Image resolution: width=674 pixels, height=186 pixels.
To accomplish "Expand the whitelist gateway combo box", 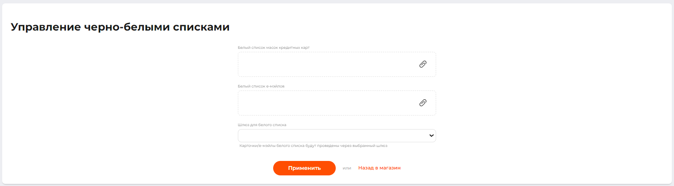I will pyautogui.click(x=337, y=135).
